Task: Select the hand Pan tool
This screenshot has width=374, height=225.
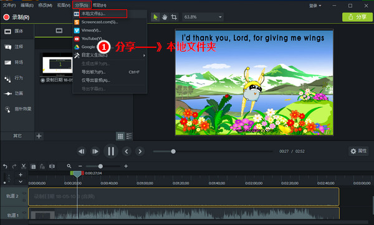Action: 165,17
